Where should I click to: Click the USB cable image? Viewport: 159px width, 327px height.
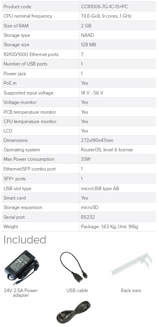74,268
